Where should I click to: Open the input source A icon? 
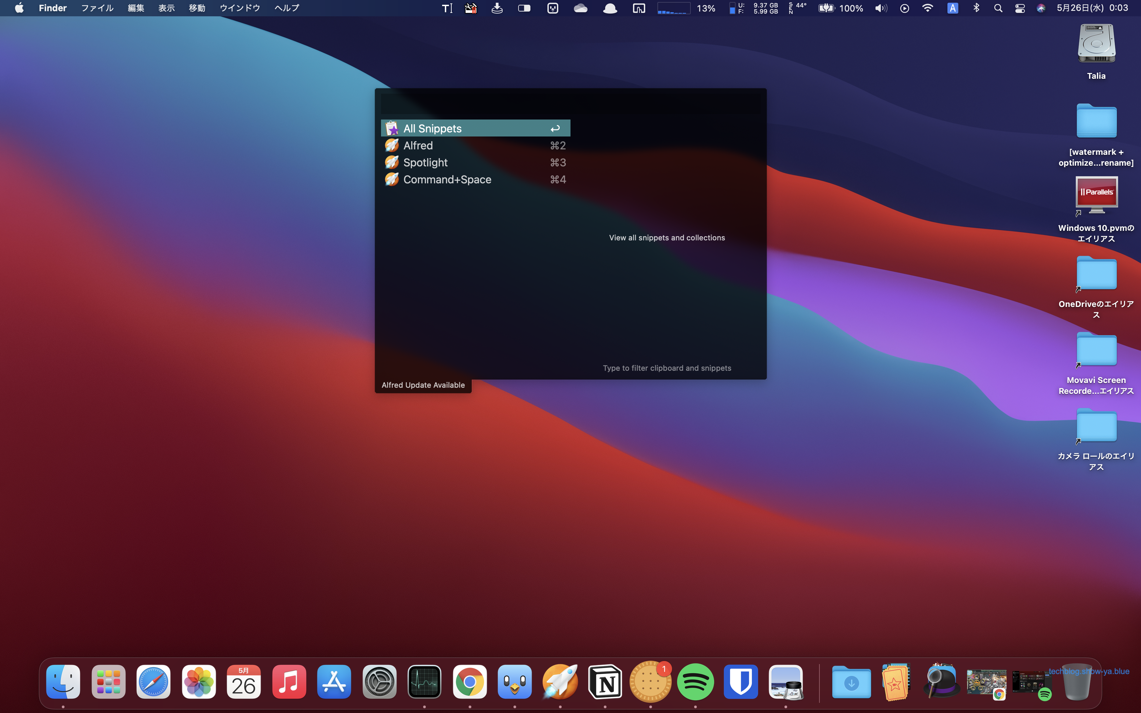pyautogui.click(x=953, y=8)
